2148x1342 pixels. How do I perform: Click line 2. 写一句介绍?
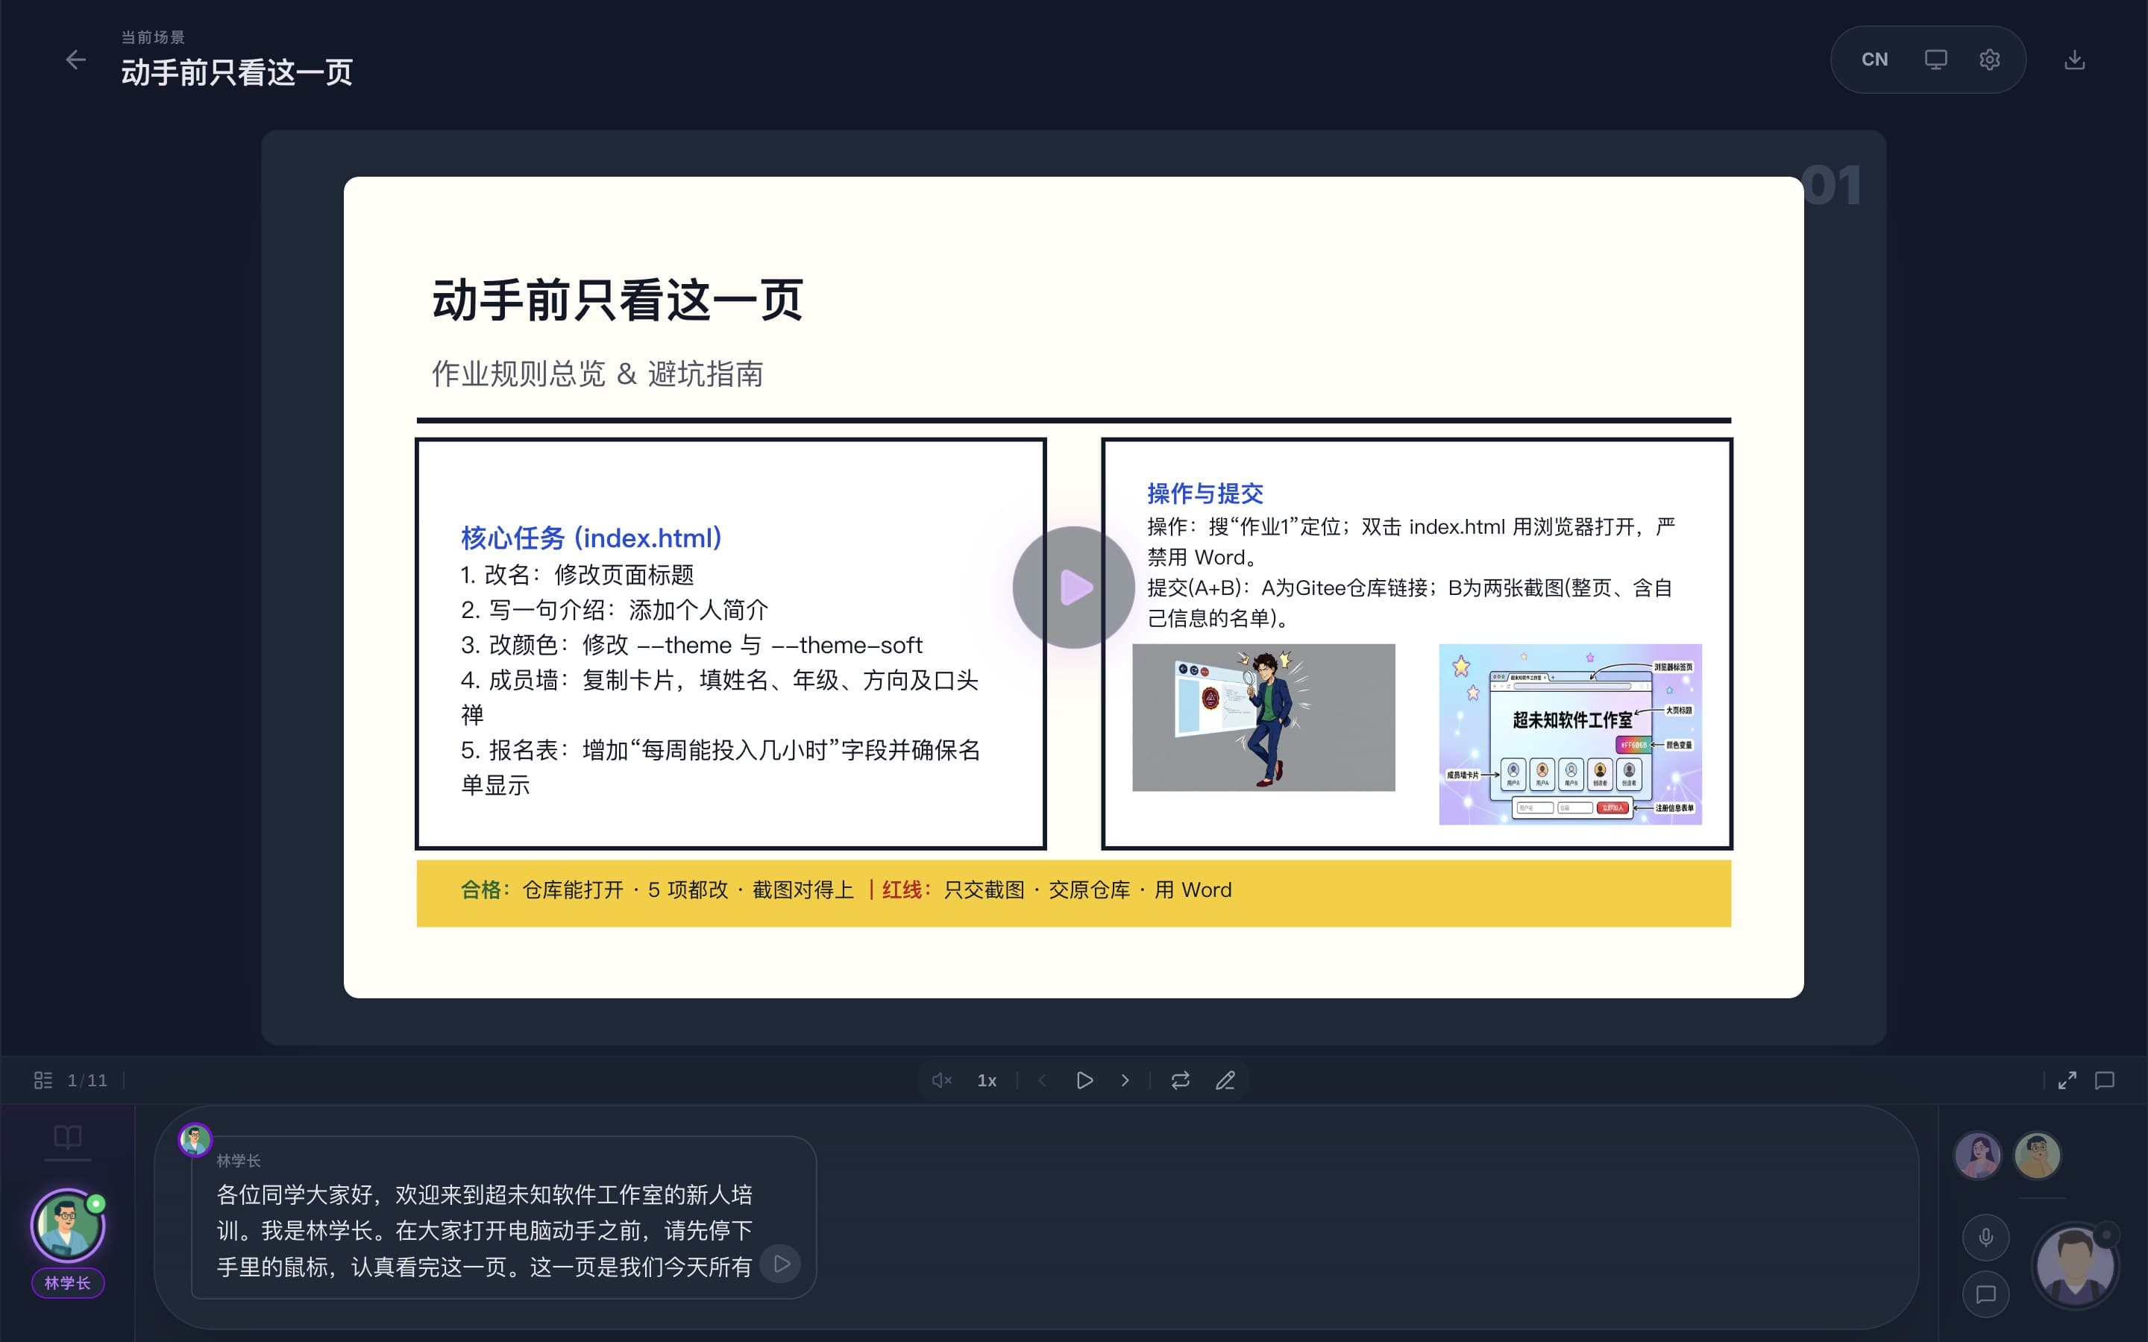click(x=615, y=610)
